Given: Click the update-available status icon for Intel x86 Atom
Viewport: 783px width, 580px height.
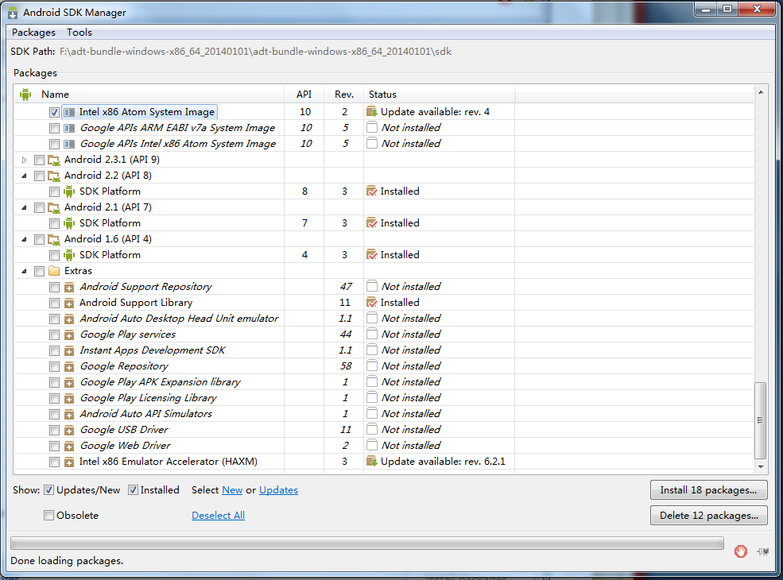Looking at the screenshot, I should pyautogui.click(x=371, y=112).
